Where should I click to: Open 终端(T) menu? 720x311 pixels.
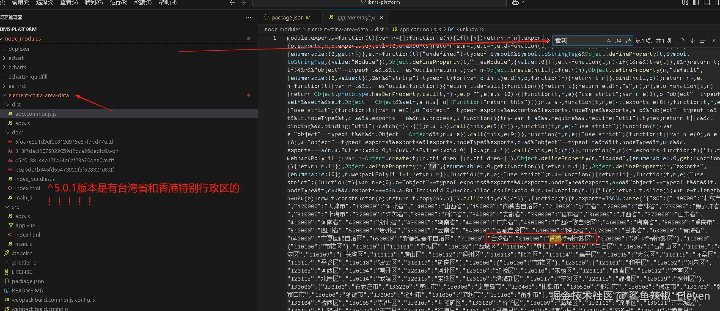tap(143, 3)
